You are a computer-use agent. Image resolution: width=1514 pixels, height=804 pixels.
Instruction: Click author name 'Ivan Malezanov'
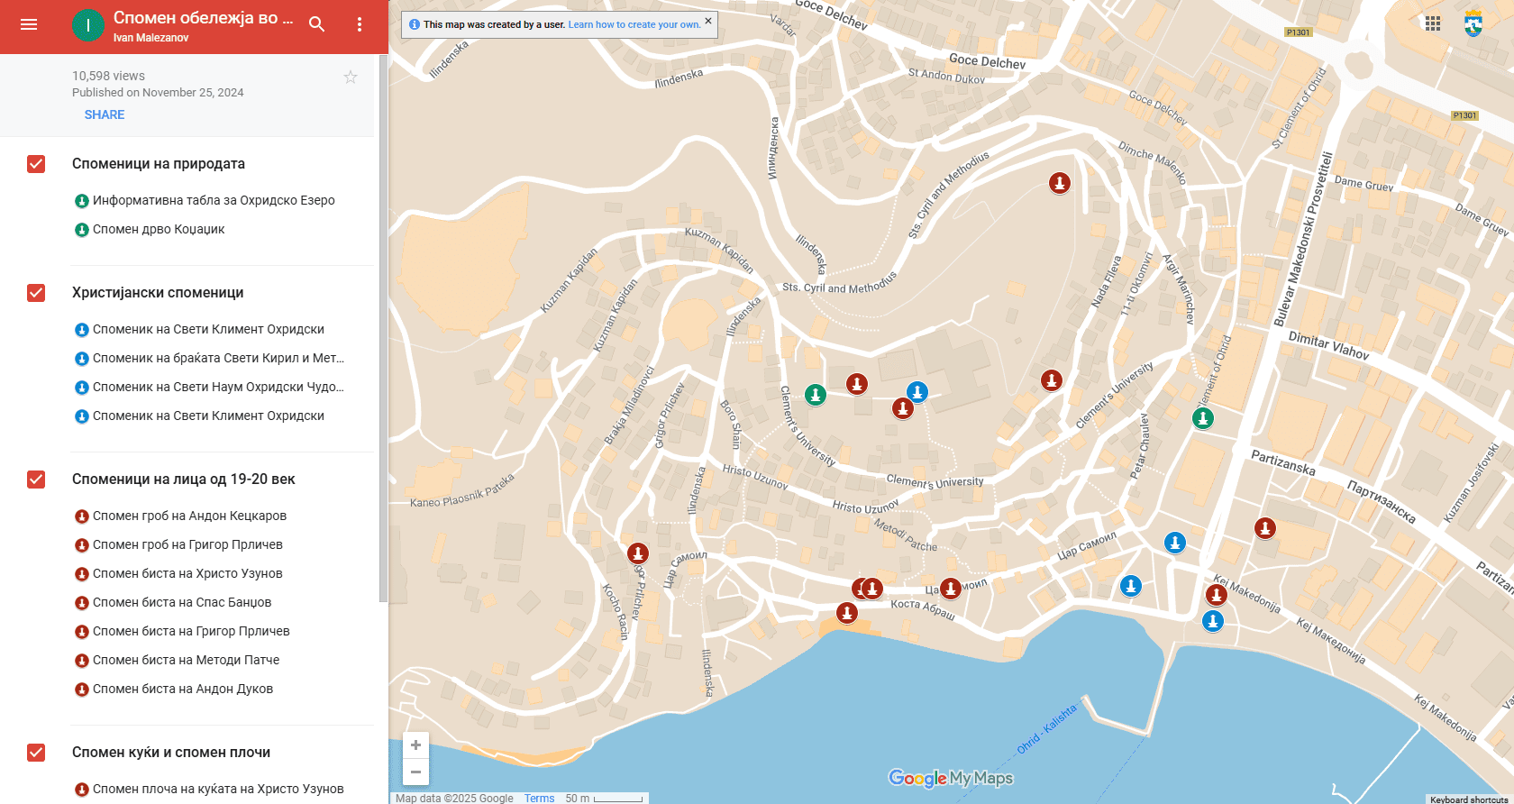[151, 38]
